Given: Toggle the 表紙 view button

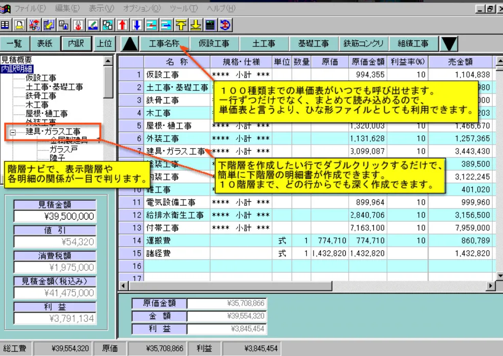Looking at the screenshot, I should pyautogui.click(x=45, y=44).
